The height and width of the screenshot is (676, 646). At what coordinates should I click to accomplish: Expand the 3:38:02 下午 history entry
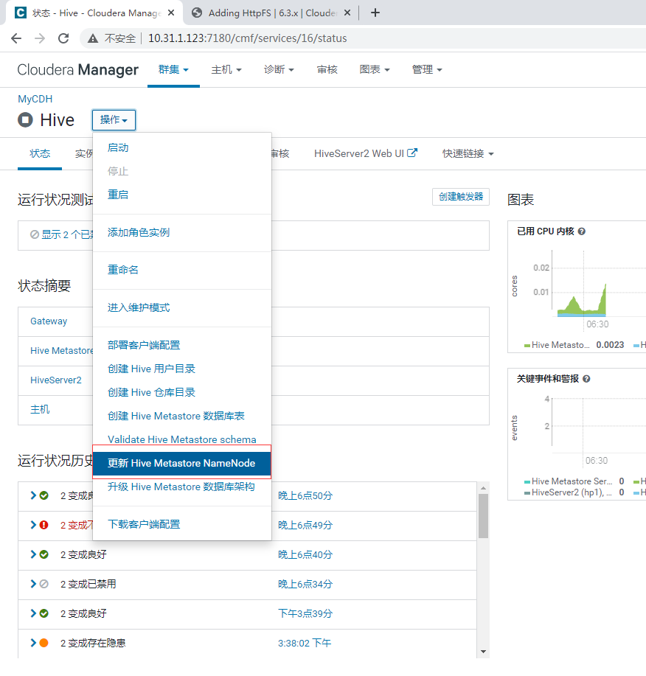(x=33, y=643)
